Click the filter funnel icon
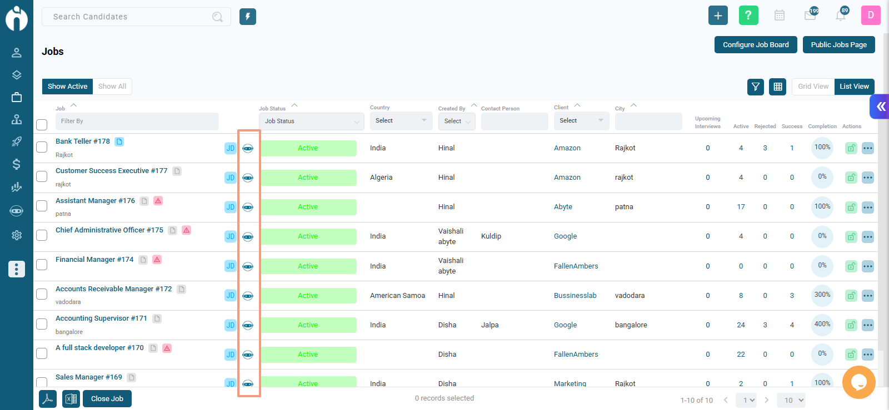The image size is (889, 410). tap(756, 87)
